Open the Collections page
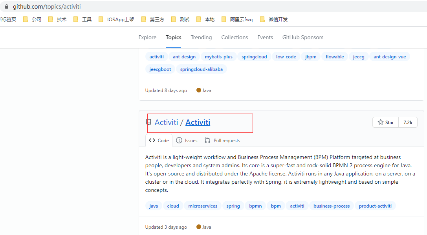This screenshot has height=235, width=427. [235, 38]
